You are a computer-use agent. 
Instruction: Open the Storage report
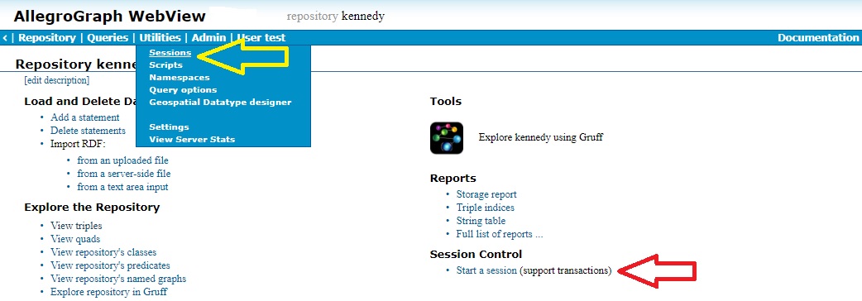(486, 194)
